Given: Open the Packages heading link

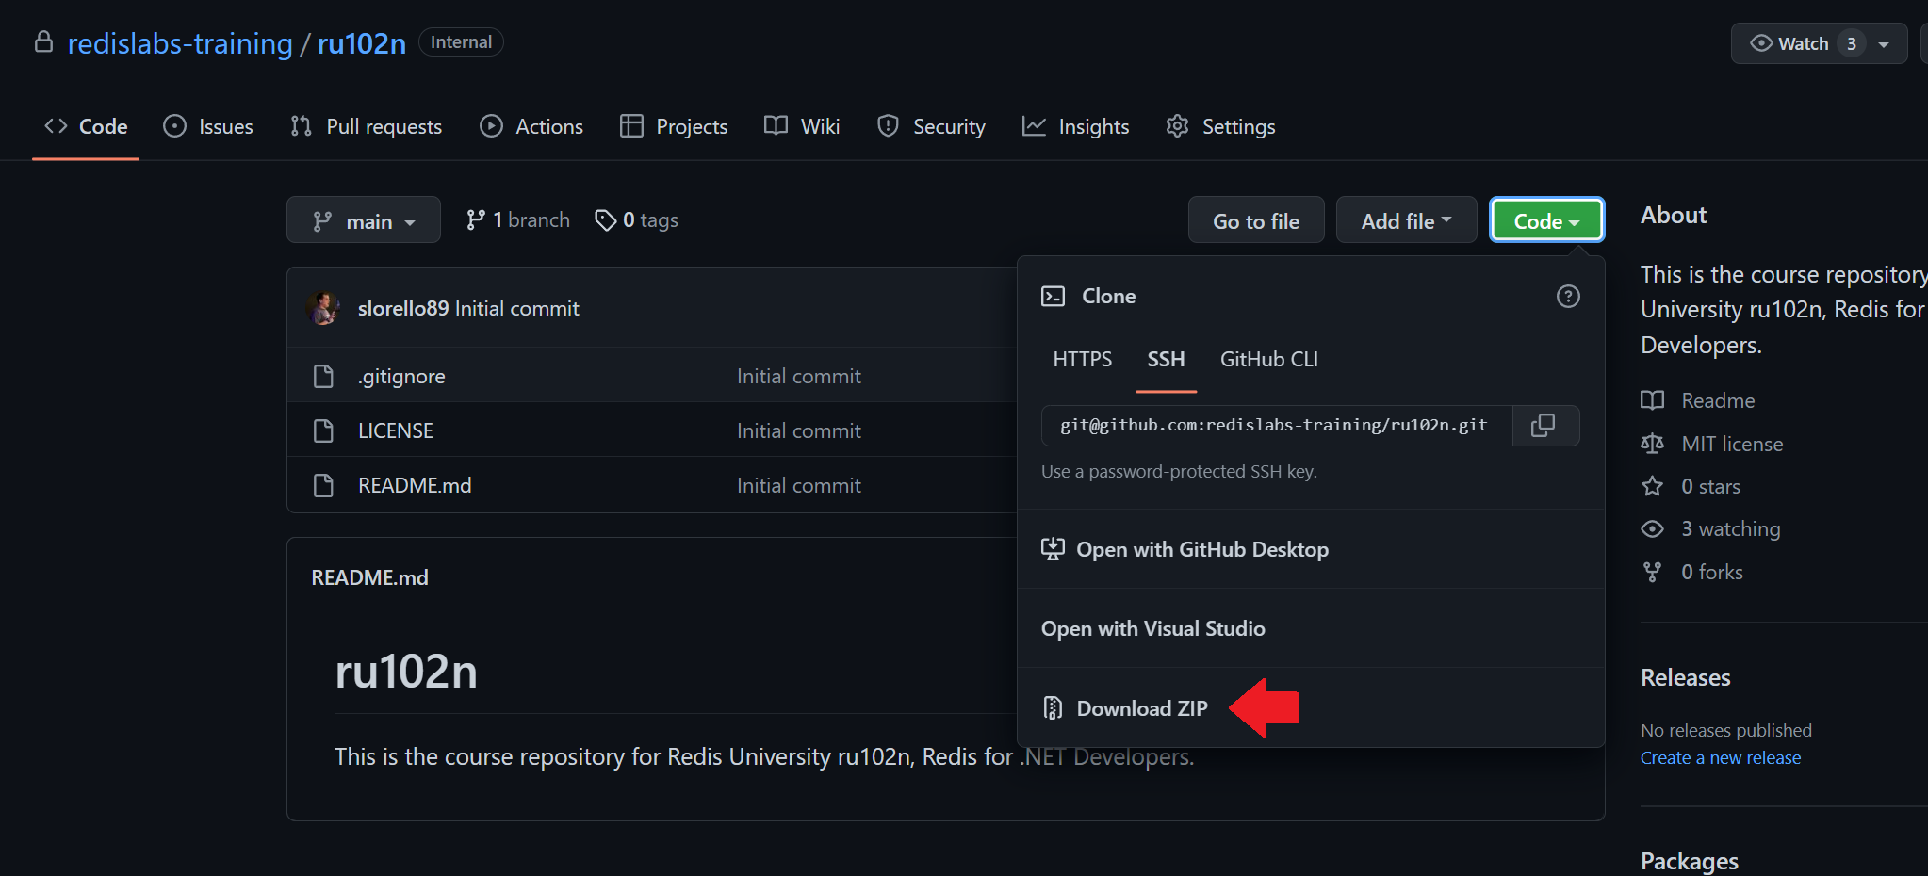Looking at the screenshot, I should pyautogui.click(x=1690, y=860).
